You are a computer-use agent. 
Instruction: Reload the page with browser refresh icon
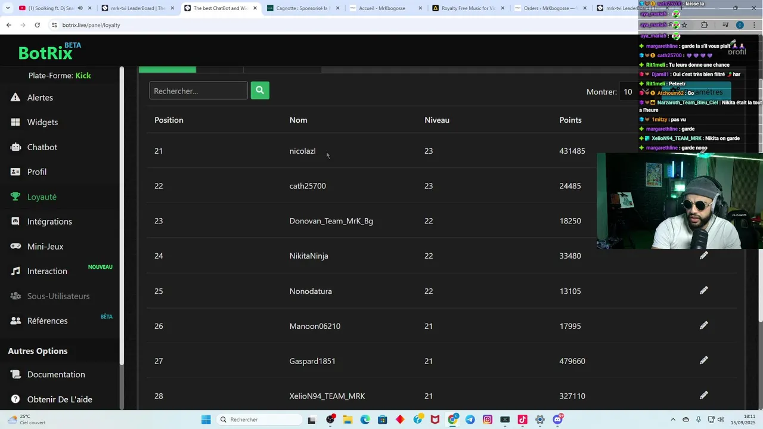[37, 25]
